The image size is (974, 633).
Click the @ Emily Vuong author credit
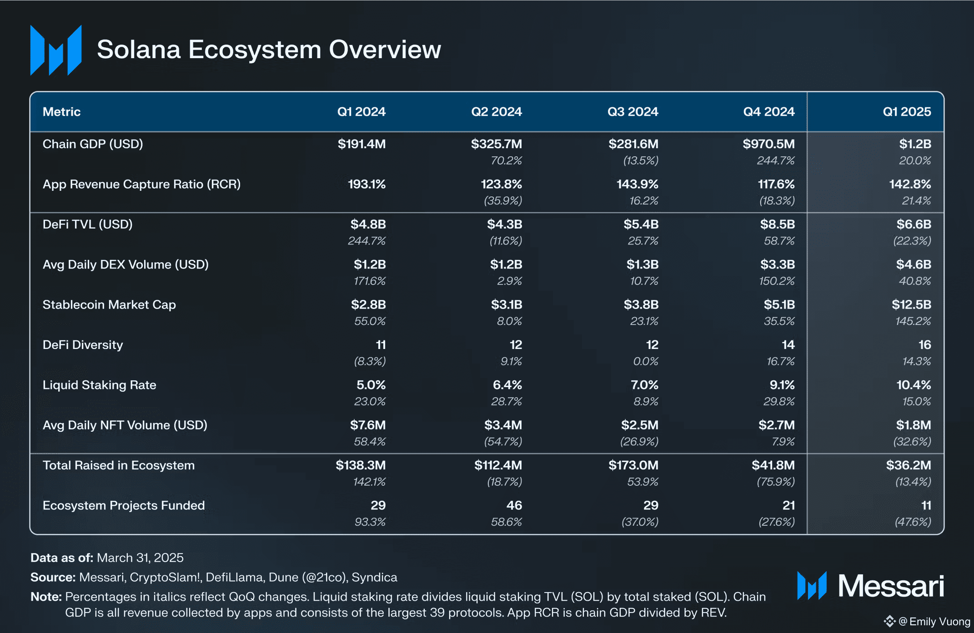934,621
